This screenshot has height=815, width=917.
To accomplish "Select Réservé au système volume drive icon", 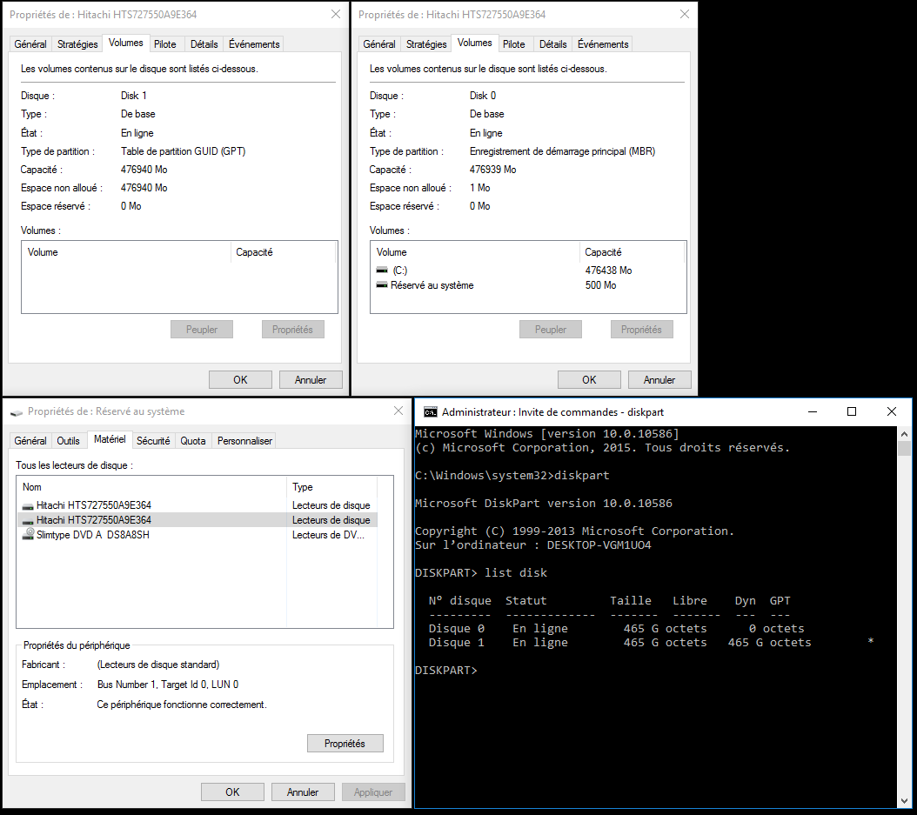I will click(382, 285).
